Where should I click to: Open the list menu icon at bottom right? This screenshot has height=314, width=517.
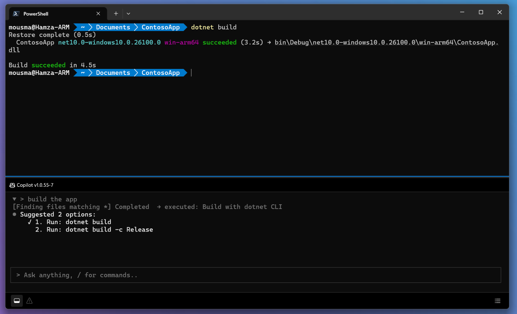pos(498,301)
